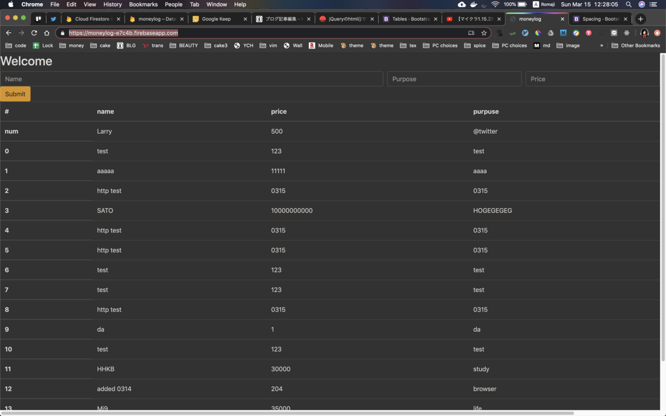This screenshot has height=416, width=666.
Task: Open the Docker whale menu bar icon
Action: coord(473,4)
